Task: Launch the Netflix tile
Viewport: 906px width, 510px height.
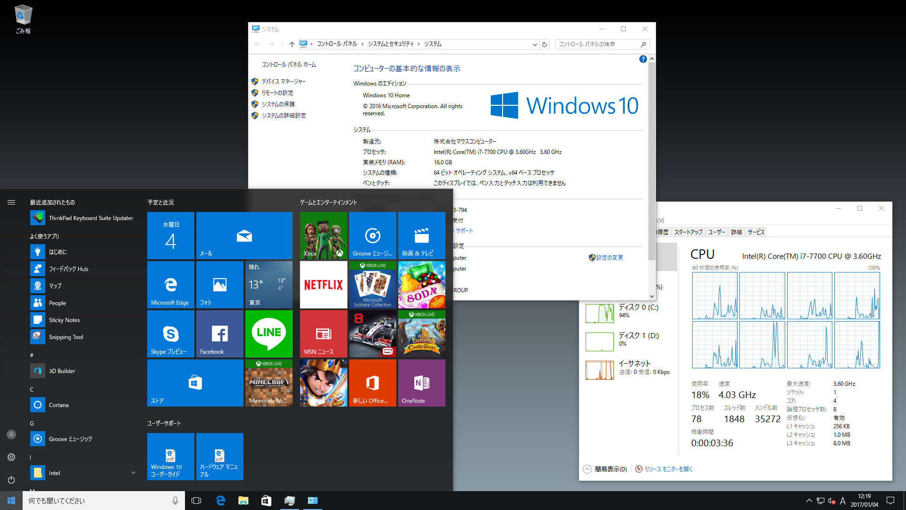Action: [324, 285]
